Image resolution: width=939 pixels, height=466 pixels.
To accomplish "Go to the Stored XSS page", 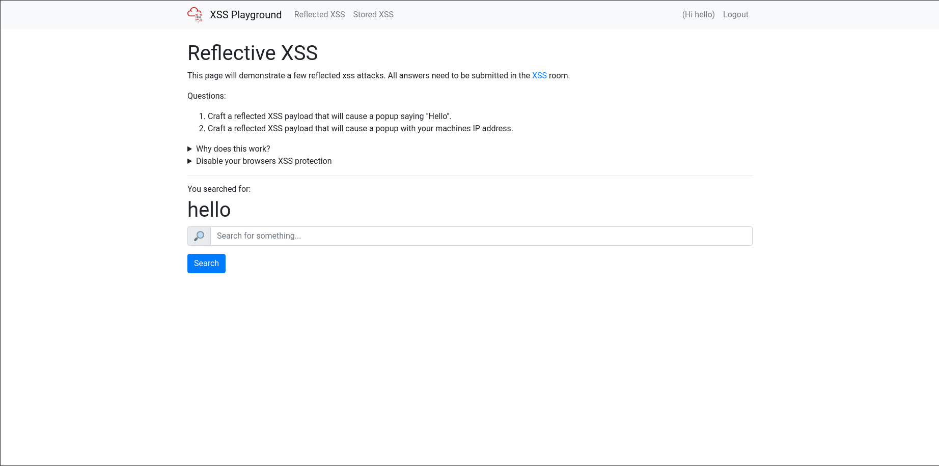I will (373, 14).
